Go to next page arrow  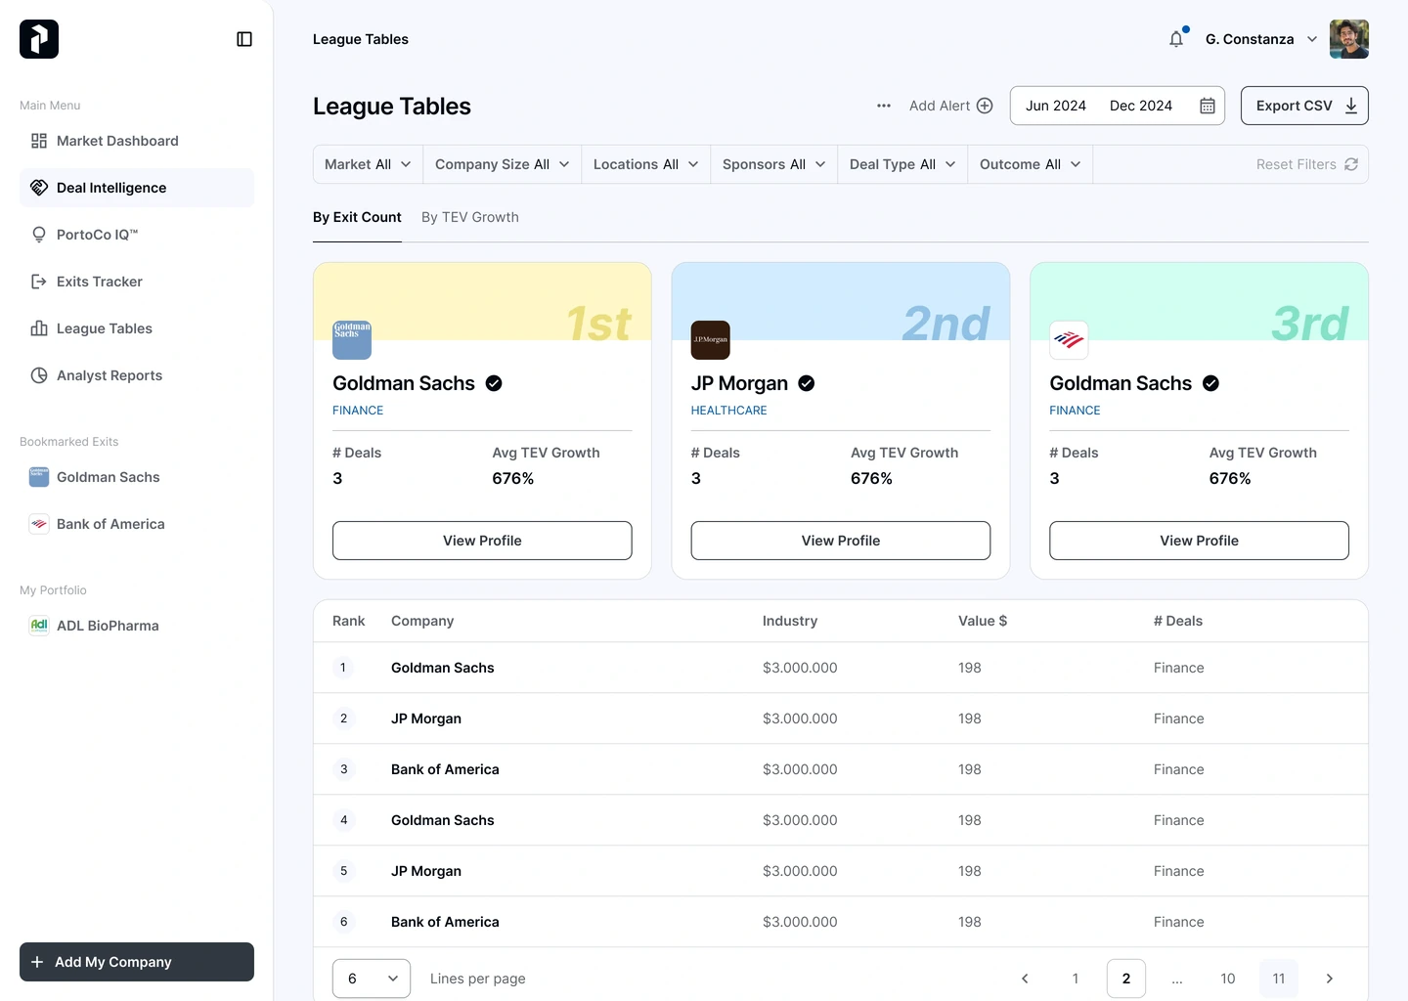(1330, 979)
